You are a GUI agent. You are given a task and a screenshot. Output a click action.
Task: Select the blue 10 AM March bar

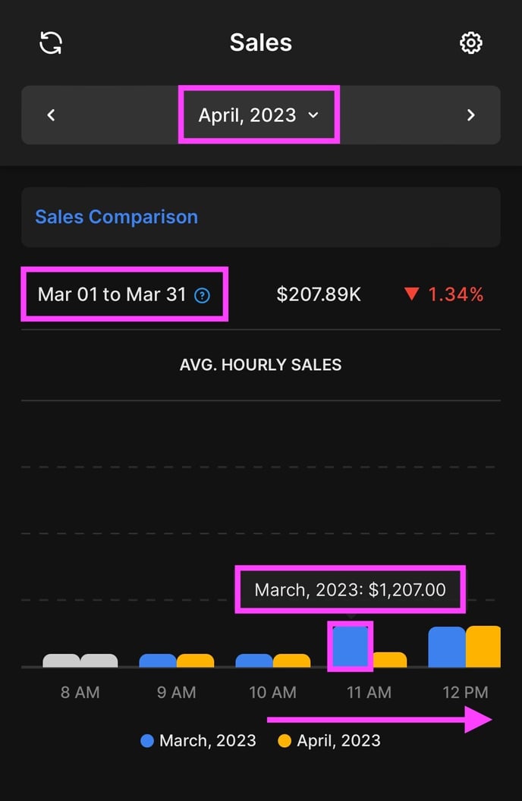[254, 661]
